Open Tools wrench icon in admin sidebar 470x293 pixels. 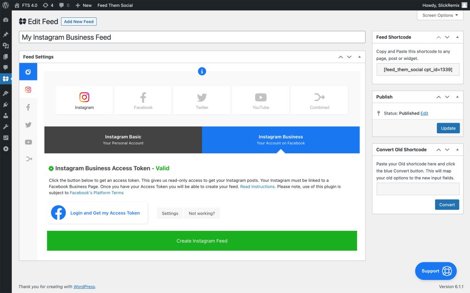(6, 127)
